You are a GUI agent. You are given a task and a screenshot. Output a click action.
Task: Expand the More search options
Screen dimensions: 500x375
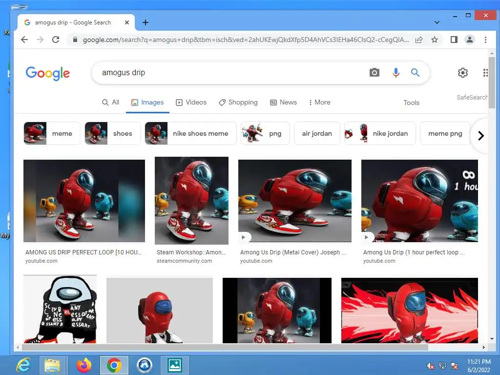pos(319,103)
